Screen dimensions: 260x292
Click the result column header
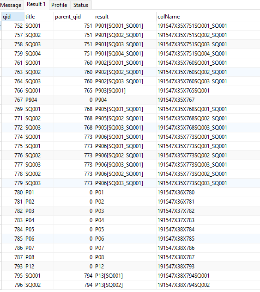pos(125,17)
